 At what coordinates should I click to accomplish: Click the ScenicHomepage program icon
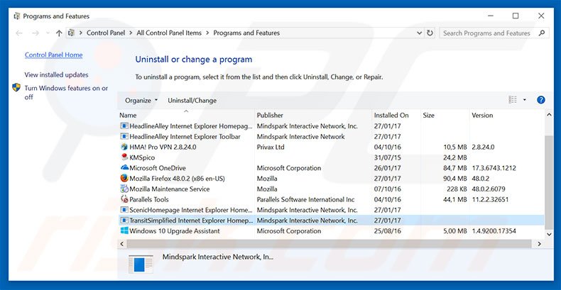[x=124, y=210]
